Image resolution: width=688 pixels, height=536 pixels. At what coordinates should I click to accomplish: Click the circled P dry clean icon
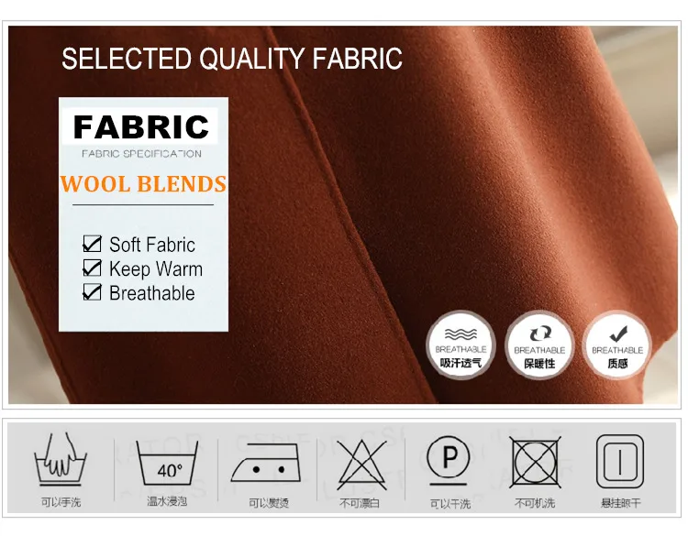coord(448,460)
